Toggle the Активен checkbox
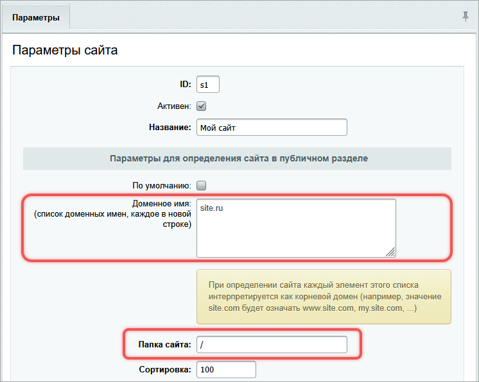479x382 pixels. coord(201,106)
